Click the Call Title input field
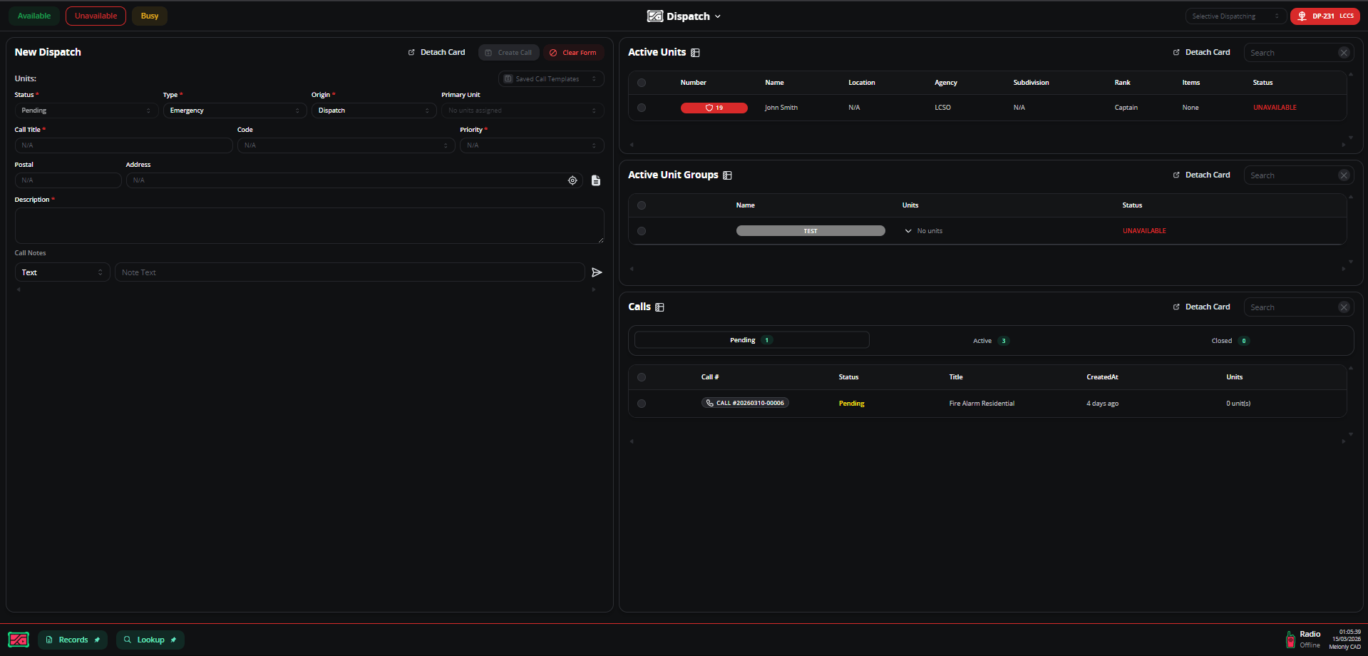The width and height of the screenshot is (1368, 656). coord(124,145)
